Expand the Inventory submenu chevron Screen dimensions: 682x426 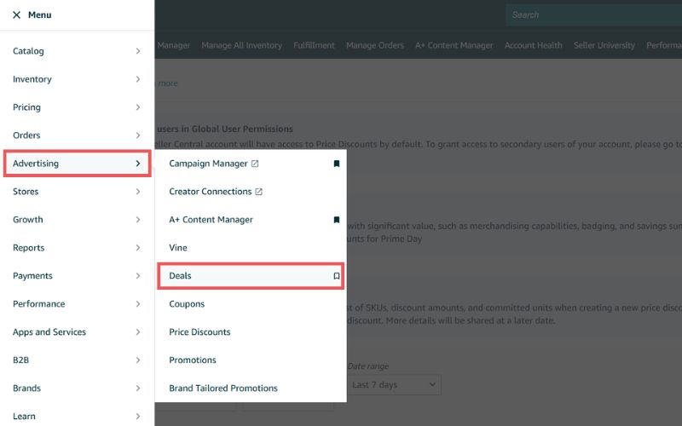click(x=138, y=79)
